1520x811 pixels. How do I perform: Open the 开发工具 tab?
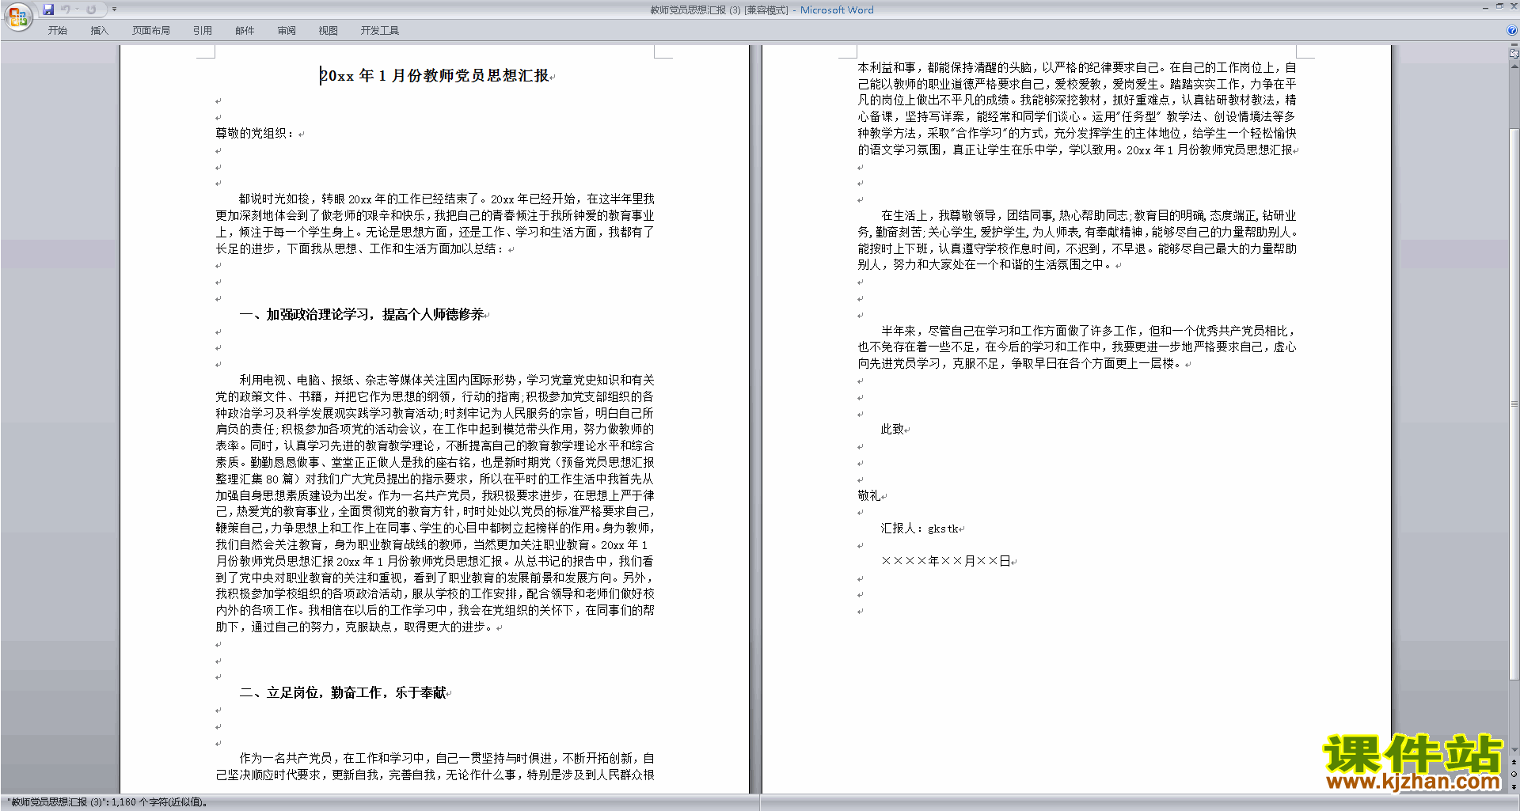(x=379, y=30)
